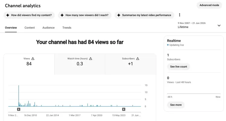Open the Audience tab
This screenshot has width=226, height=121.
(x=49, y=28)
